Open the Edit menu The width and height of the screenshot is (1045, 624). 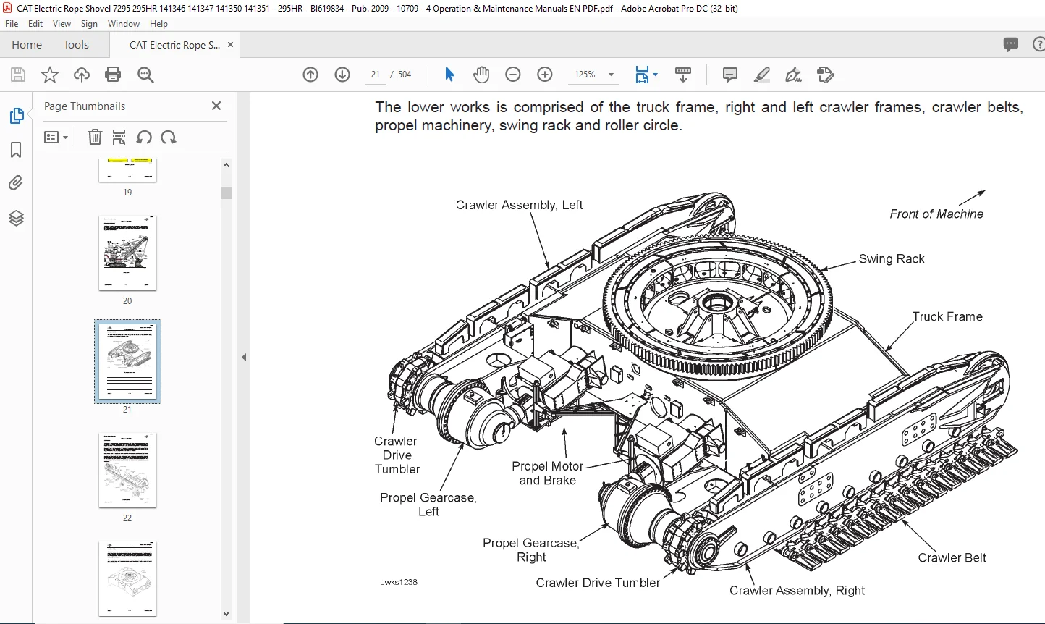tap(35, 23)
